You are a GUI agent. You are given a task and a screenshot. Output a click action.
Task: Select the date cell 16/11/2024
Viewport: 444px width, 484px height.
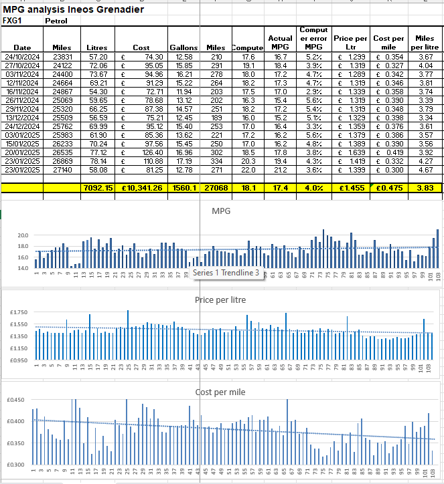pyautogui.click(x=22, y=92)
